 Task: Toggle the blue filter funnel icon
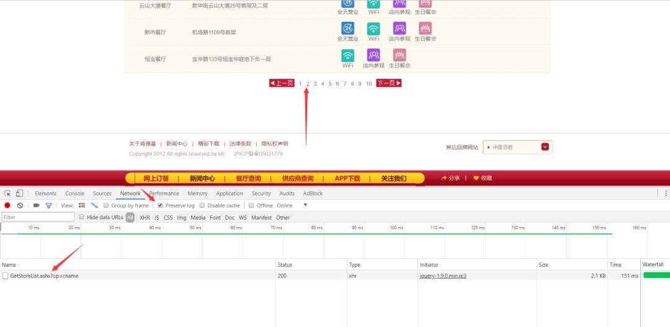[x=49, y=205]
